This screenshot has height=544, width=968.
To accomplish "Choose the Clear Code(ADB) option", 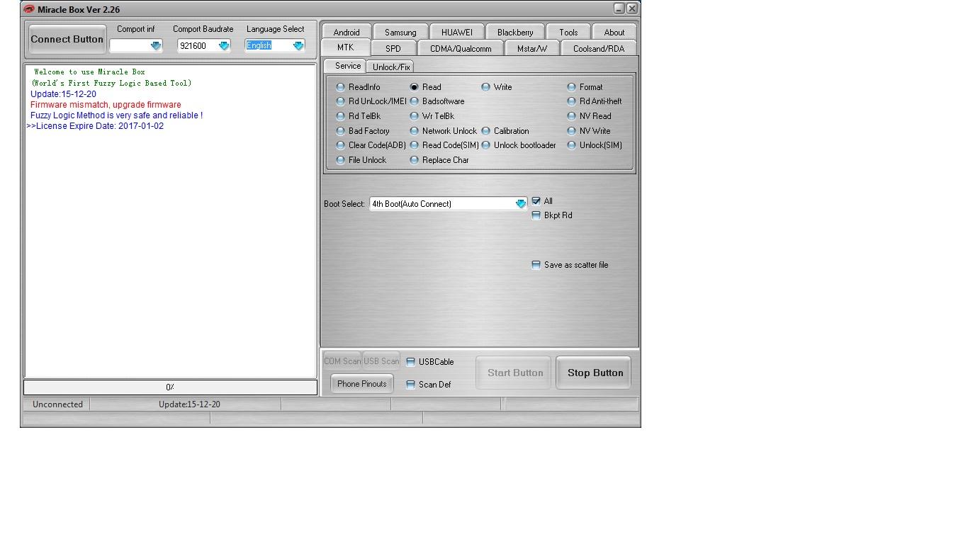I will coord(371,145).
